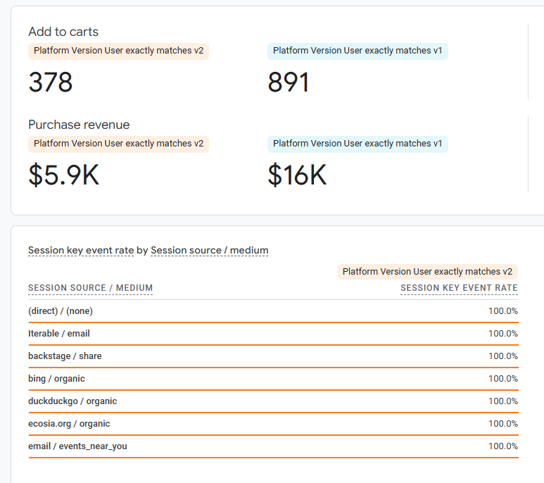Screen dimensions: 544x483
Task: Click the 100.0% value for Iterable / email
Action: [x=503, y=334]
